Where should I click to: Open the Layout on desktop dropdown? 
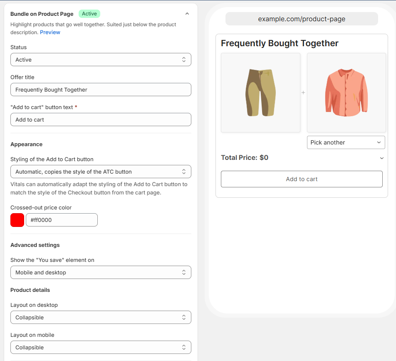click(x=101, y=318)
